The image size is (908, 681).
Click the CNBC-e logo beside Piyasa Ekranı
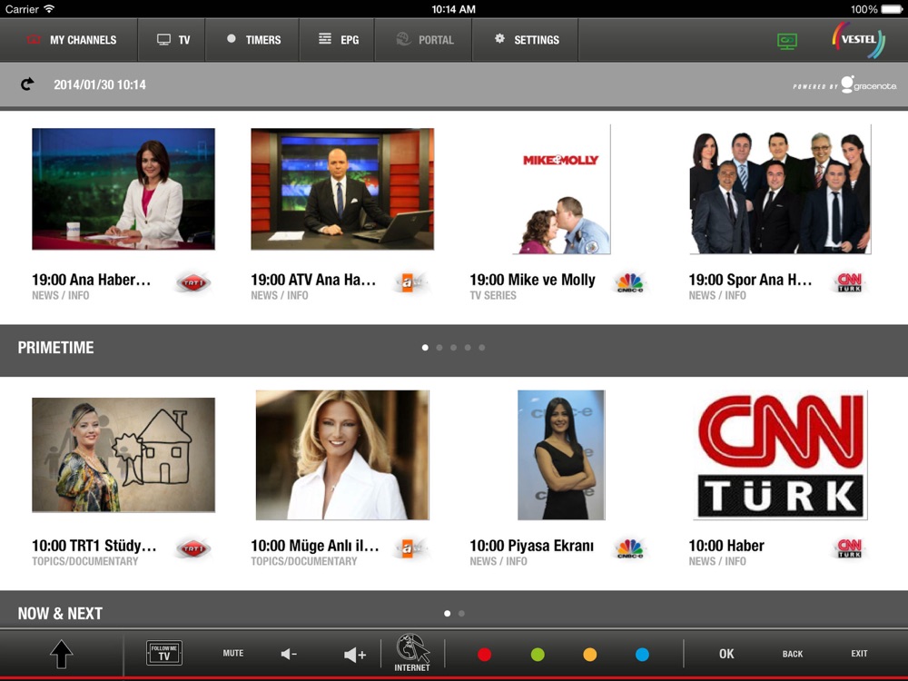(x=630, y=548)
